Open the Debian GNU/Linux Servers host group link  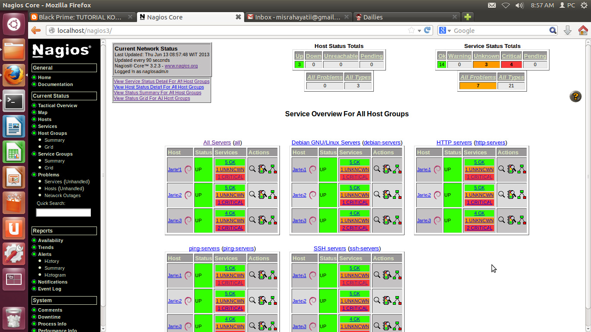(326, 143)
